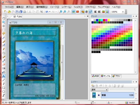
Task: Open the 選択範囲(S) menu
Action: [x=42, y=7]
